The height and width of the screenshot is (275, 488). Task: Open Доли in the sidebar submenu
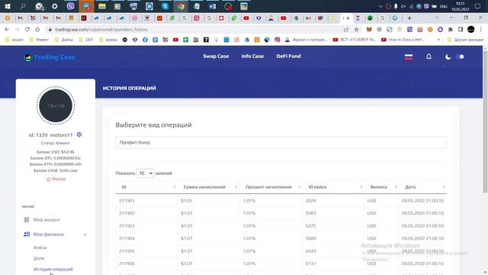click(39, 258)
